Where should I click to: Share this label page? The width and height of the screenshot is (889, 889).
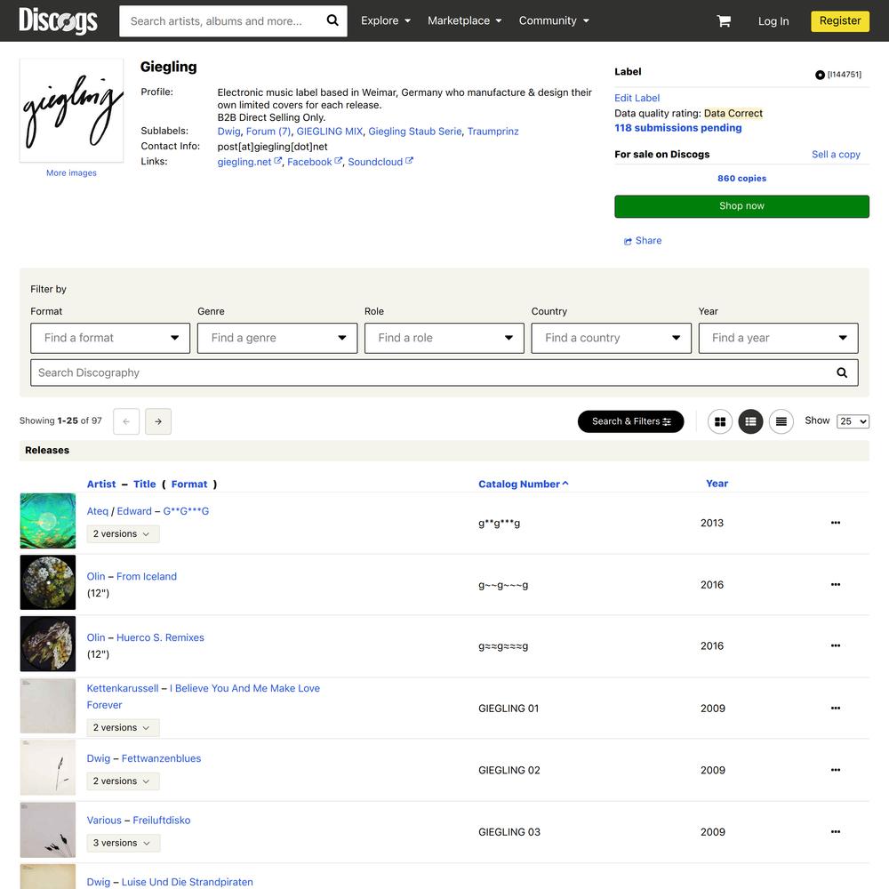(643, 240)
